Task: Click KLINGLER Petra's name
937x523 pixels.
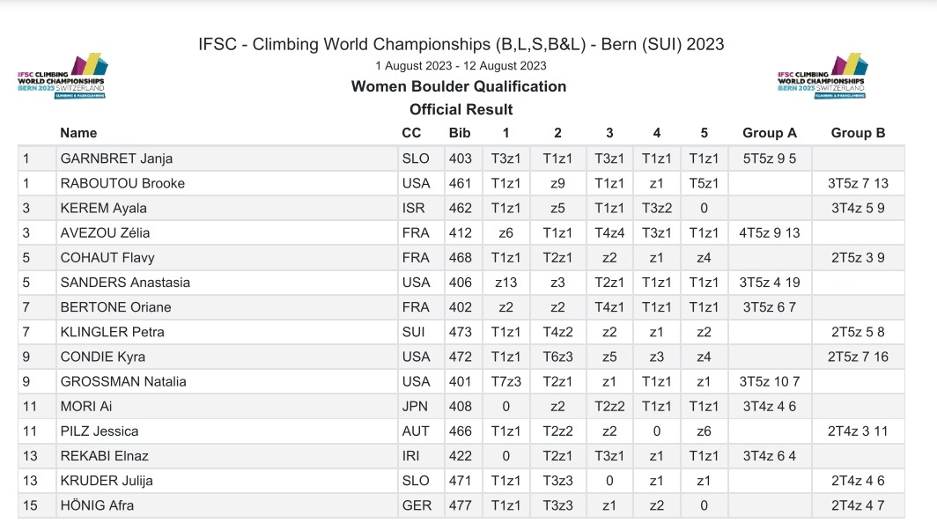Action: click(x=112, y=332)
